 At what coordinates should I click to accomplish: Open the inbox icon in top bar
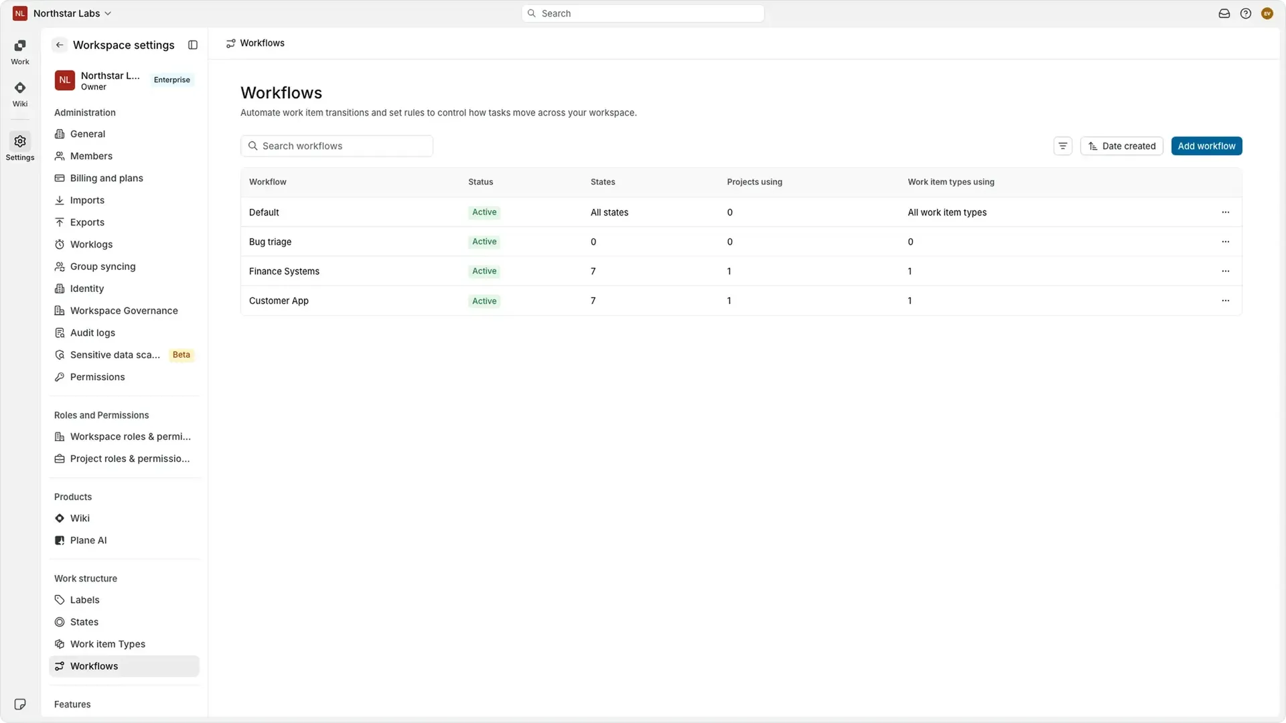coord(1224,13)
